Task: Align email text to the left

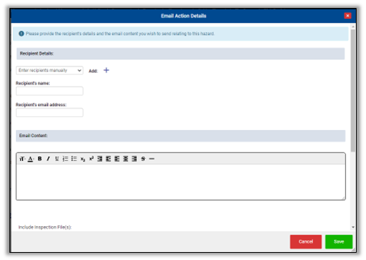Action: tap(117, 159)
